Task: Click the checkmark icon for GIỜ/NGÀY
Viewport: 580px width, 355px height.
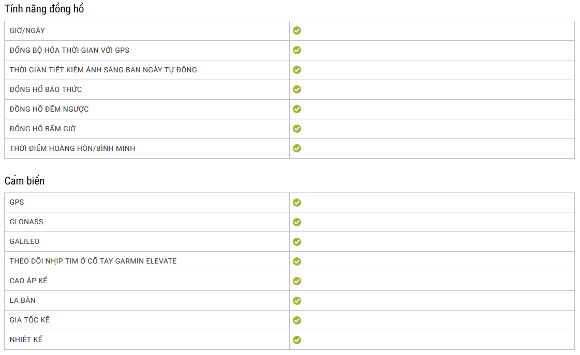Action: [x=297, y=30]
